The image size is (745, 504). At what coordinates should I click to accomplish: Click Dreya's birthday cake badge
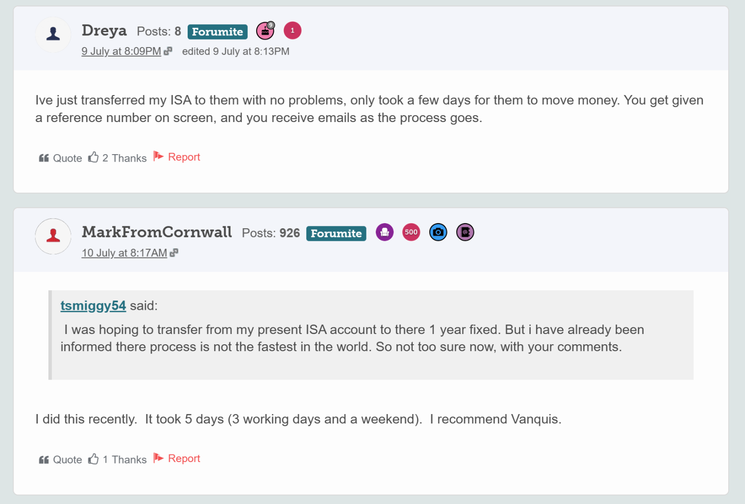click(265, 31)
